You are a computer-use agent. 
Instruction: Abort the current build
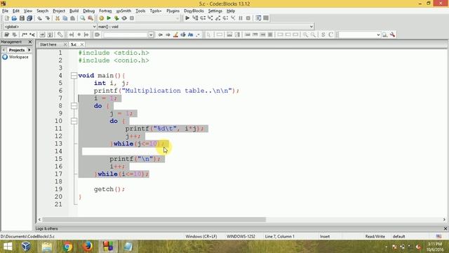[x=132, y=18]
